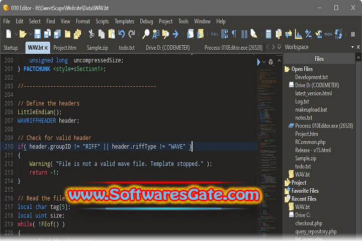The height and width of the screenshot is (241, 362).
Task: Open the Window menu
Action: point(202,22)
